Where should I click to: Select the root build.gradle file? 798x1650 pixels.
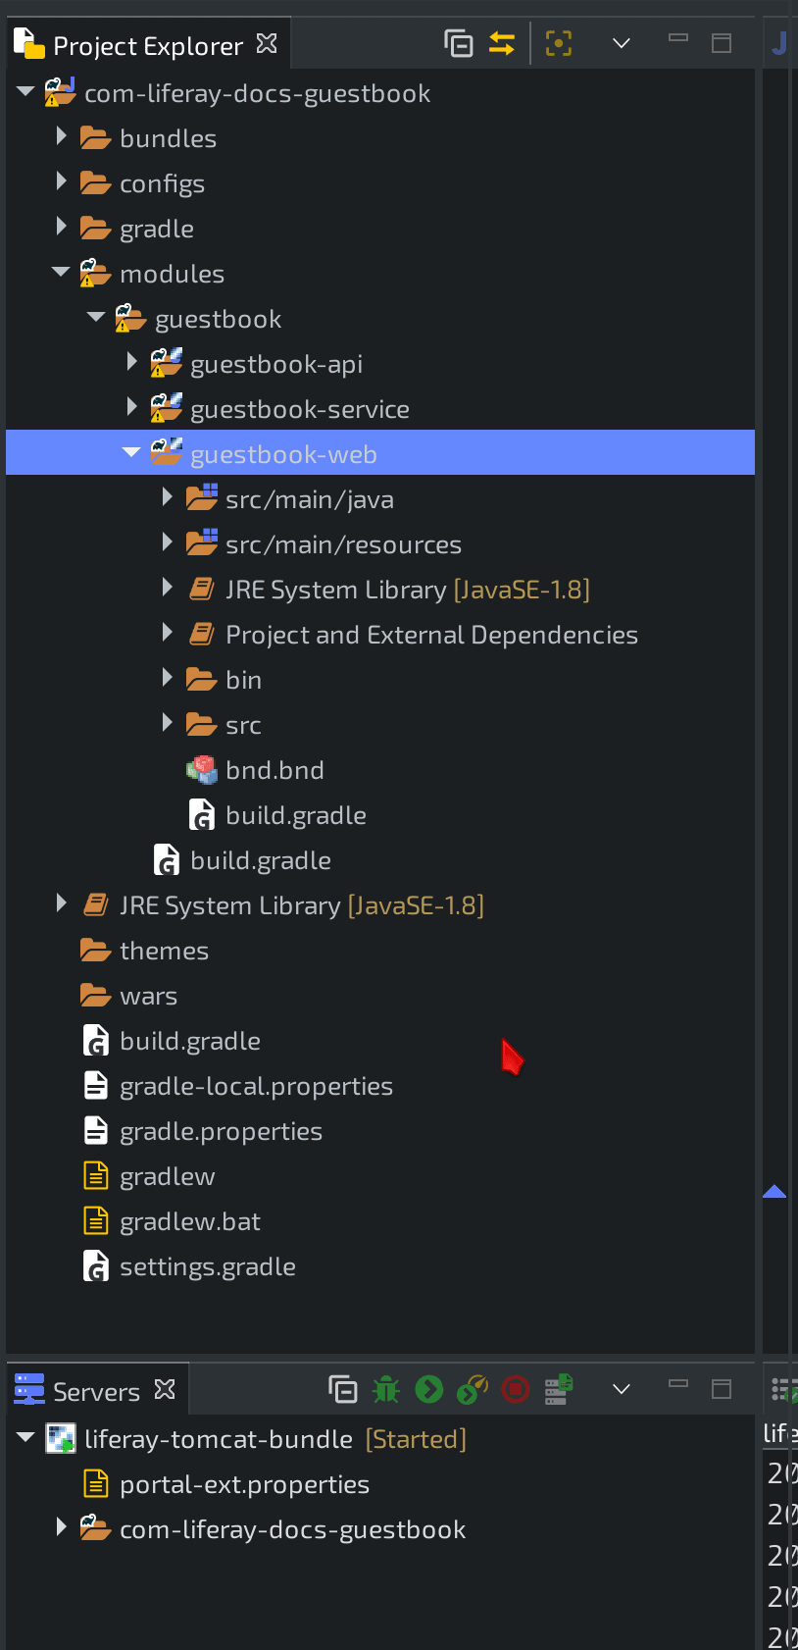coord(190,1041)
